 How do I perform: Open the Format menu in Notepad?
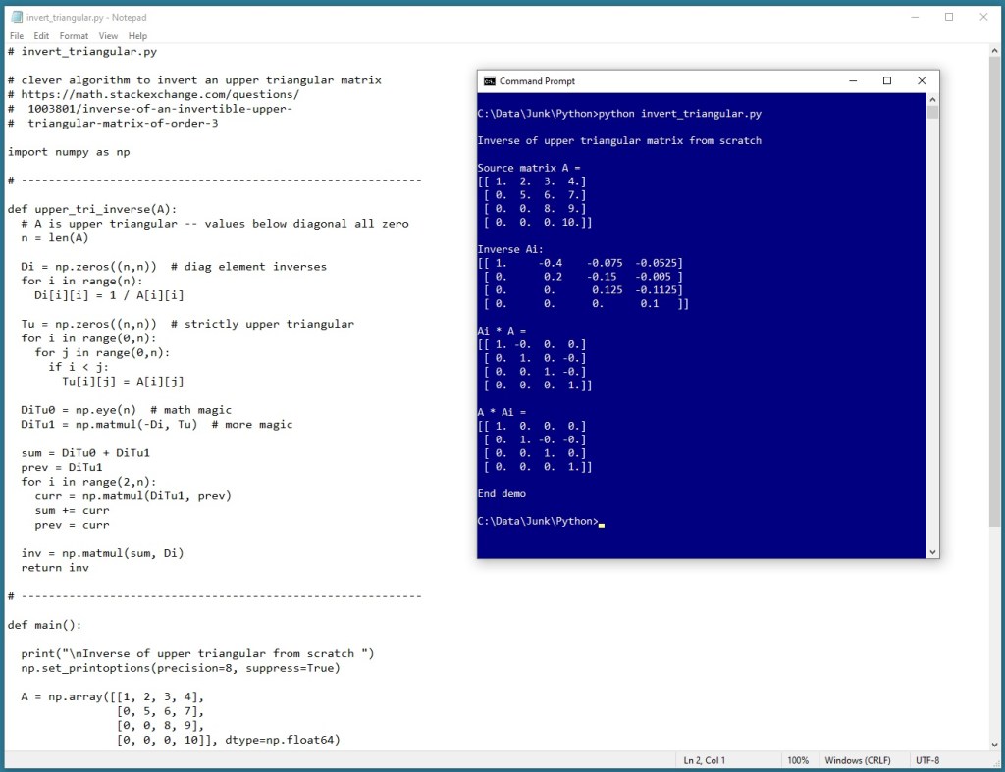tap(73, 35)
